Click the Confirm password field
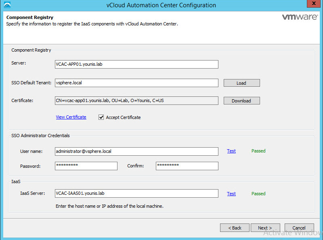The image size is (323, 240). coord(187,166)
